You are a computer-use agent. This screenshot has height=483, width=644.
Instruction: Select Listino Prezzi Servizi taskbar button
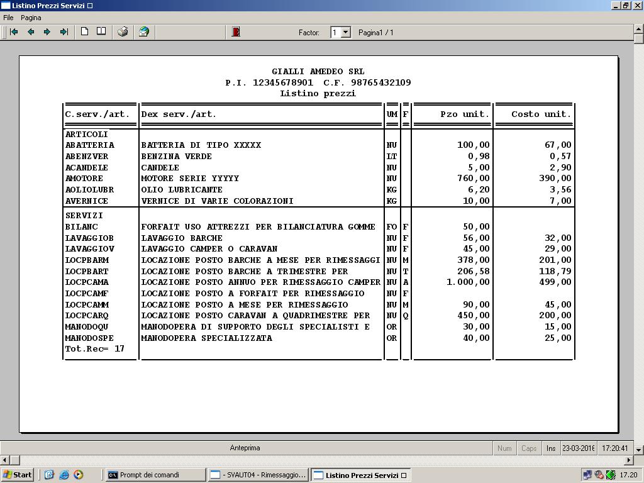(361, 475)
